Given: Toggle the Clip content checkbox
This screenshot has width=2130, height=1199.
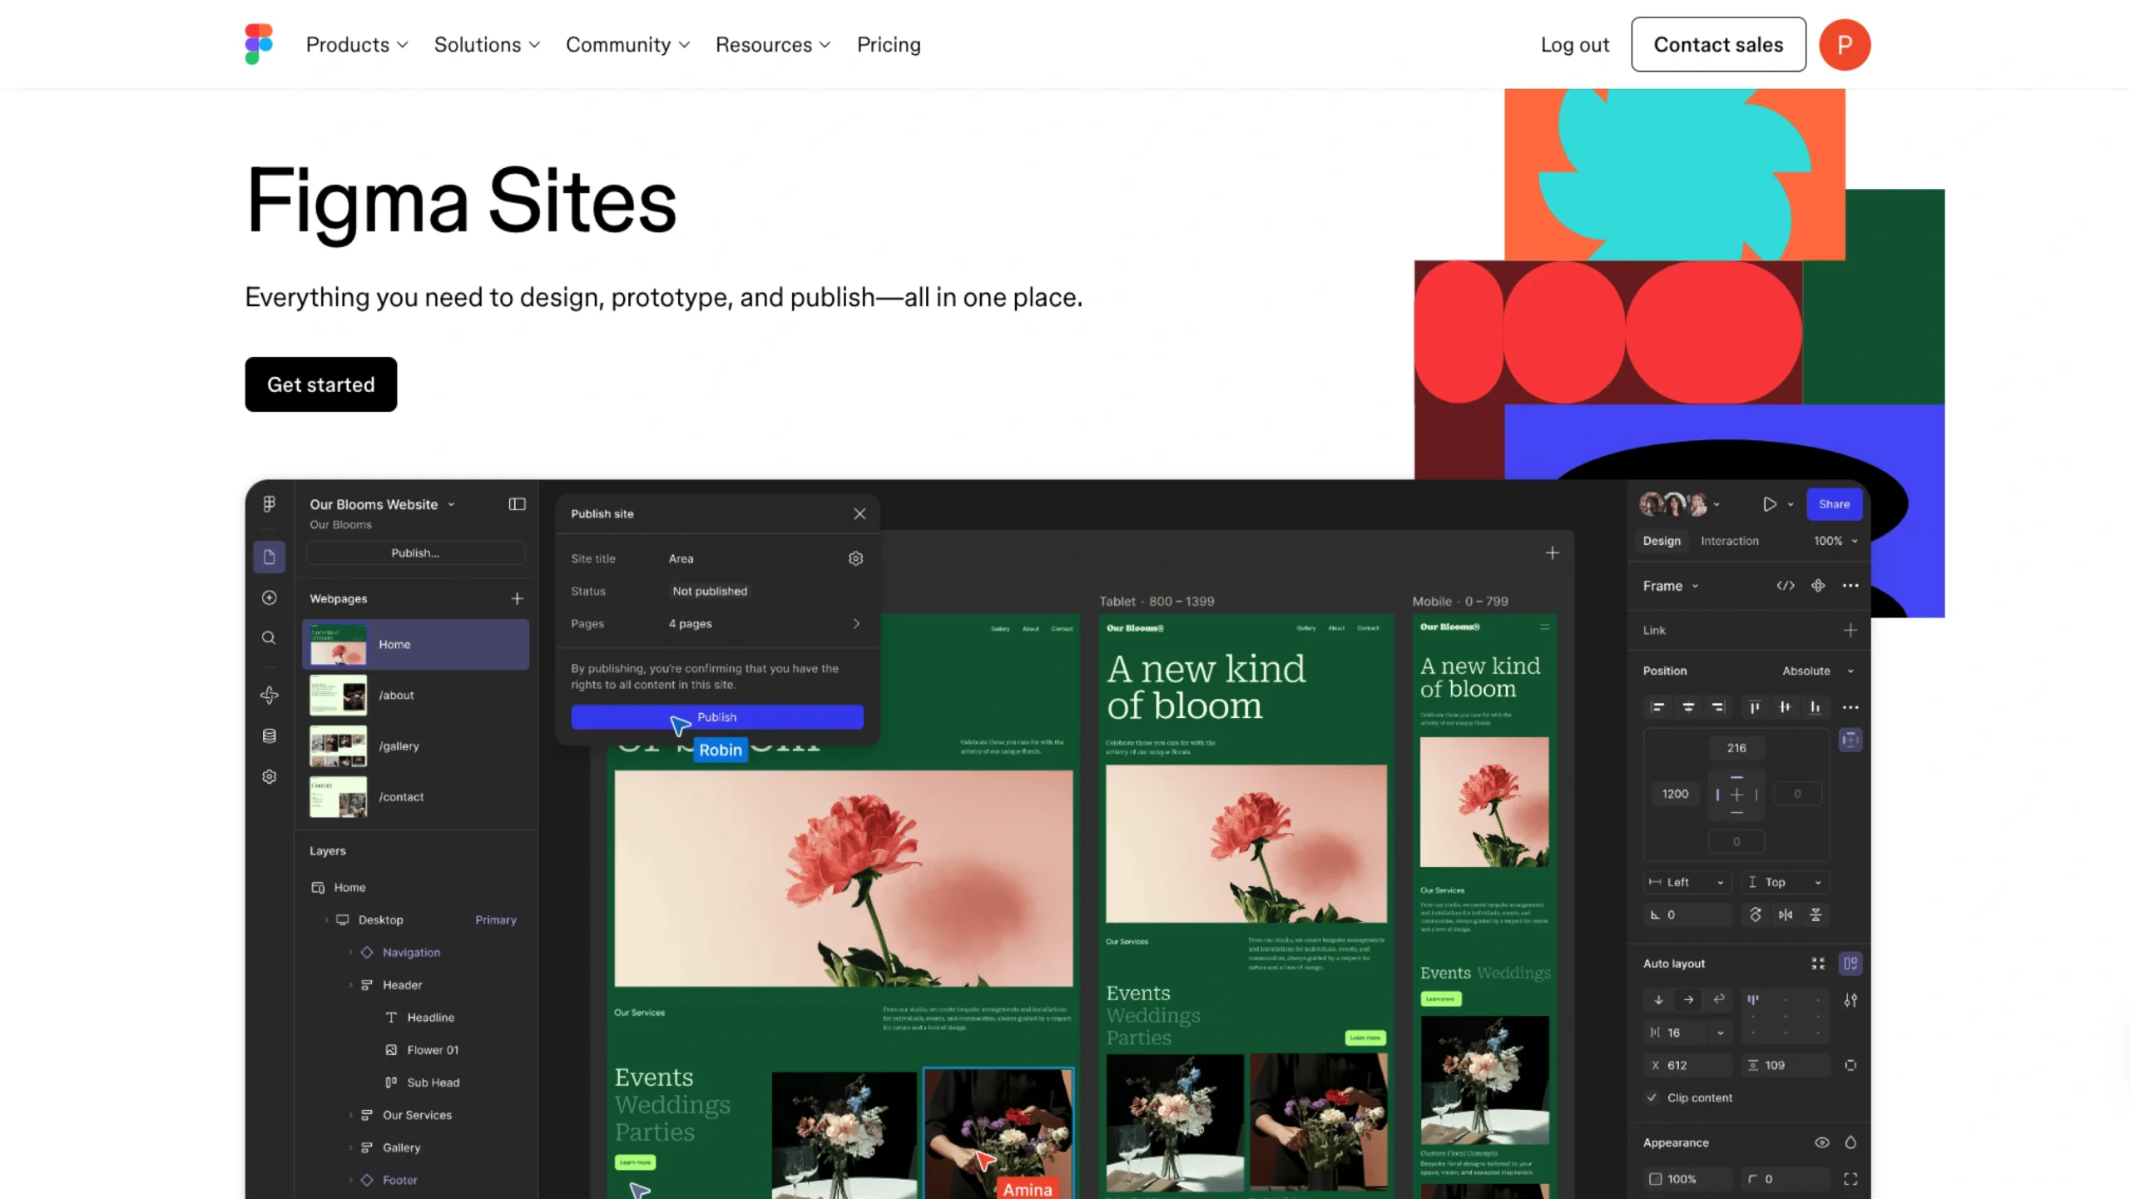Looking at the screenshot, I should pyautogui.click(x=1652, y=1097).
